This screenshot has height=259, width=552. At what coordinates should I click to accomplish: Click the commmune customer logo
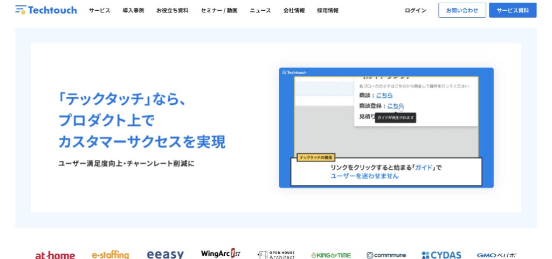[386, 255]
